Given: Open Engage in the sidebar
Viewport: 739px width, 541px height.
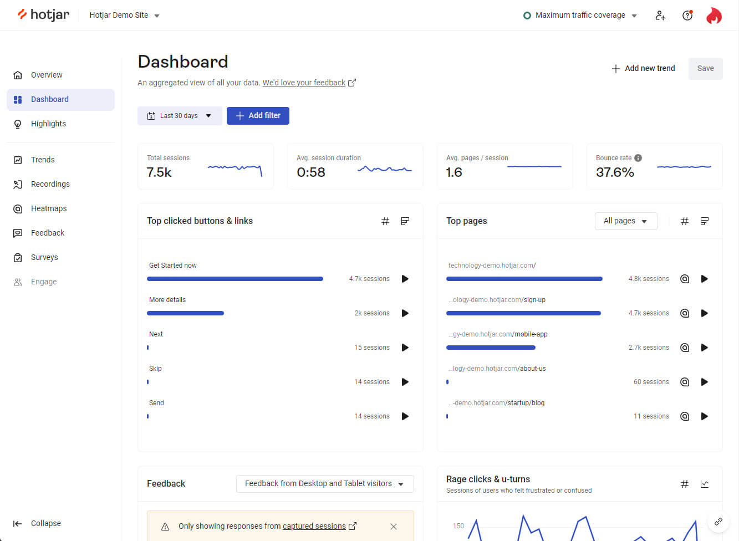Looking at the screenshot, I should [x=60, y=282].
